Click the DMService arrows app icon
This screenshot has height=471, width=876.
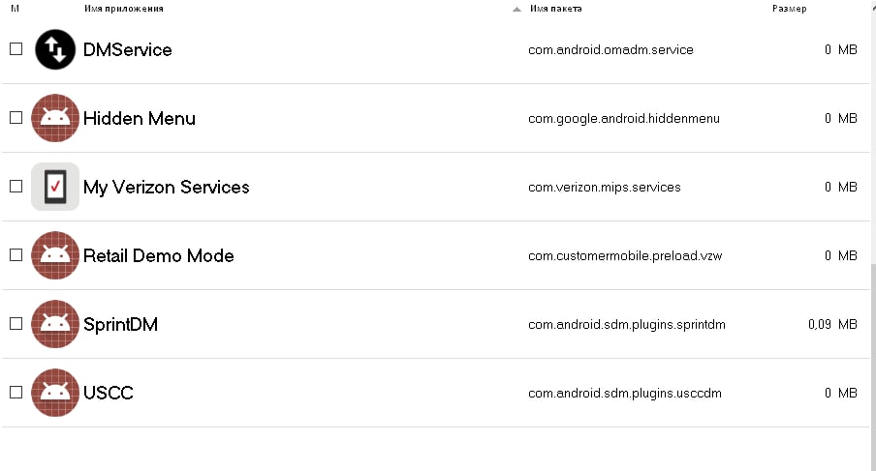54,49
